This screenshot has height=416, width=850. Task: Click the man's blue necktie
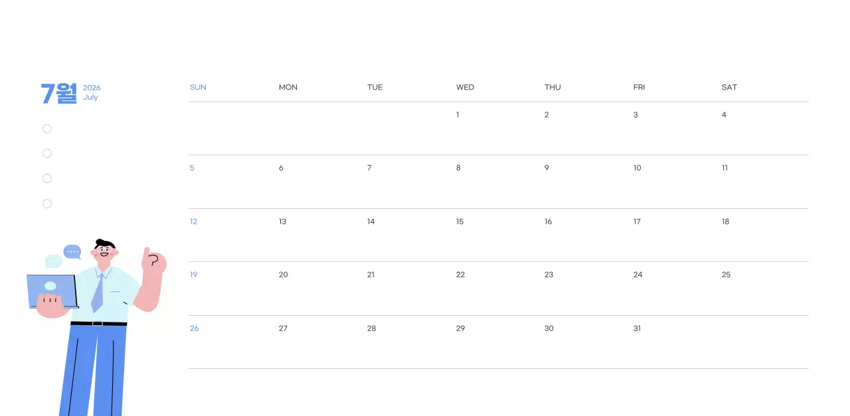(98, 293)
